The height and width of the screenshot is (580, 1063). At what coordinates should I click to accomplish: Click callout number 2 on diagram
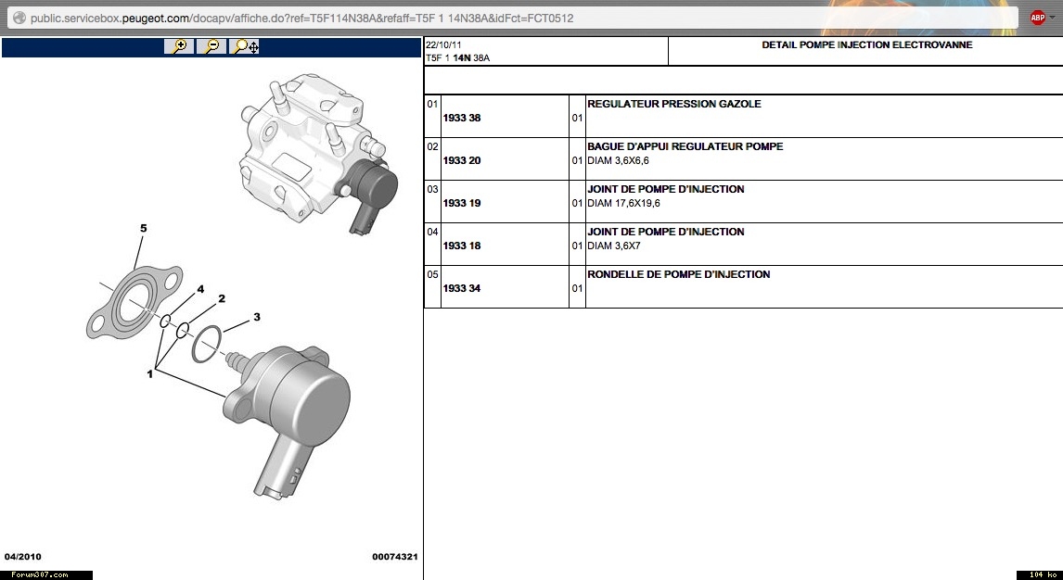221,298
